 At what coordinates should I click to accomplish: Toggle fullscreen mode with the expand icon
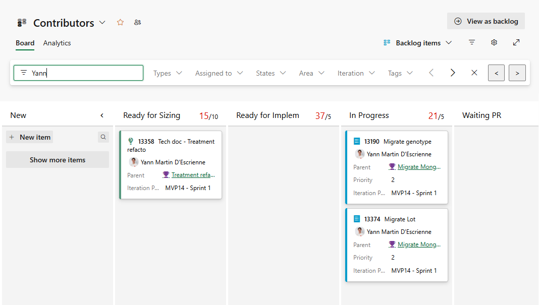516,43
